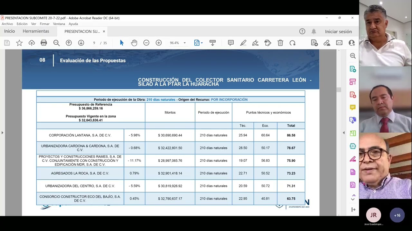Open the Ventana menu
The width and height of the screenshot is (412, 231).
click(59, 24)
